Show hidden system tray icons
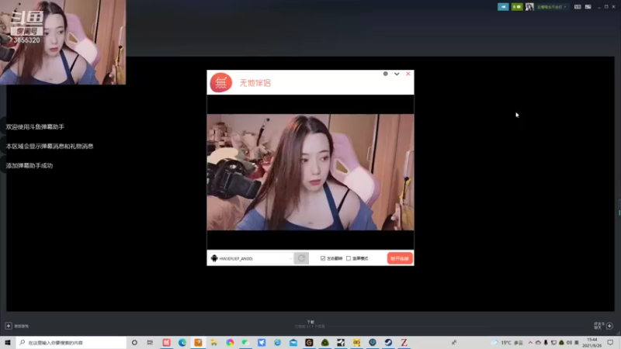This screenshot has height=349, width=621. [530, 343]
